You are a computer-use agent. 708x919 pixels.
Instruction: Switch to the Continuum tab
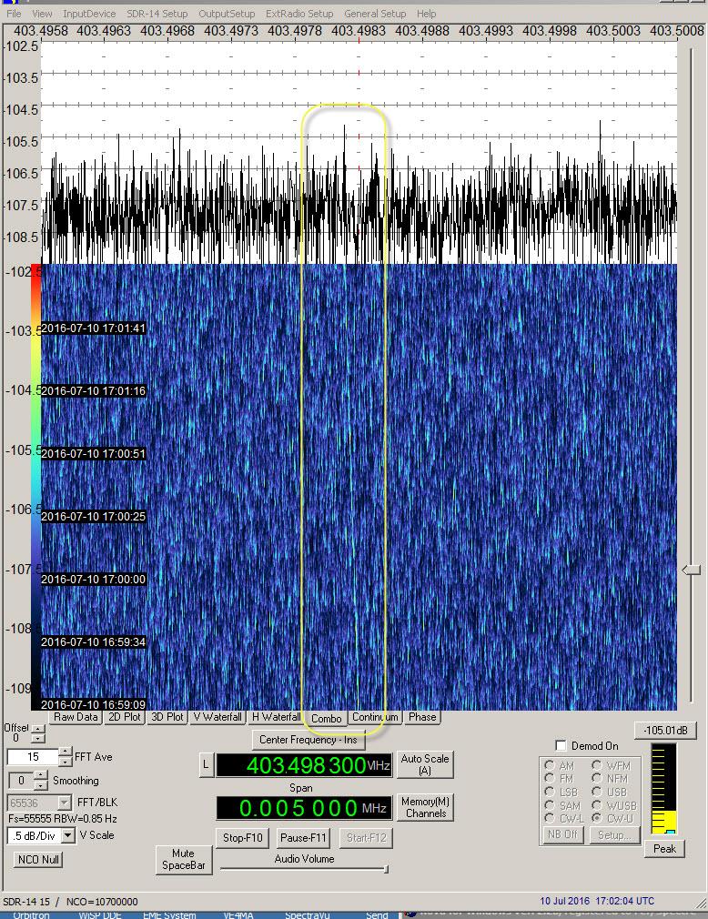(375, 717)
